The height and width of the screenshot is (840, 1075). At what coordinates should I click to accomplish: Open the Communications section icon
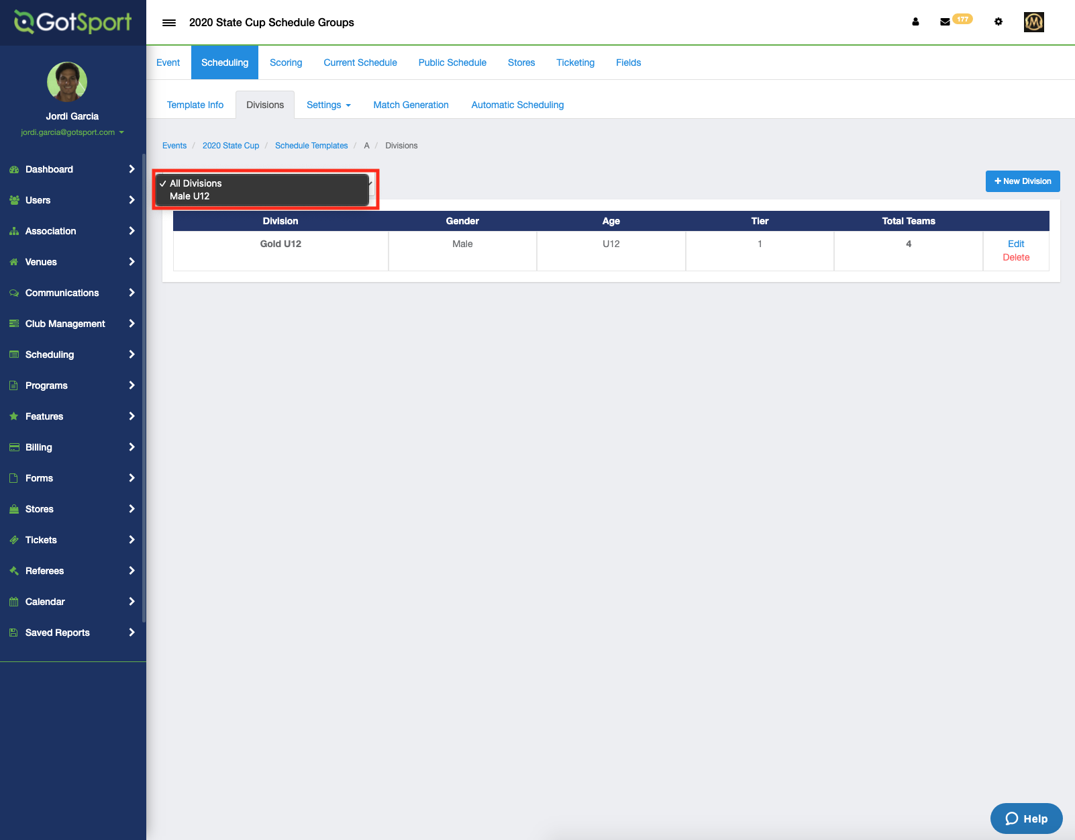(x=14, y=293)
